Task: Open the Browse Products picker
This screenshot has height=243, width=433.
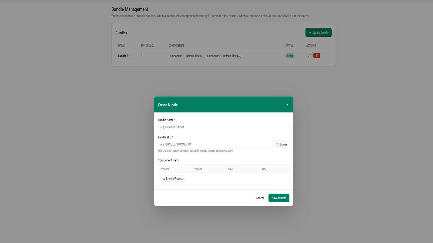Action: coord(173,178)
